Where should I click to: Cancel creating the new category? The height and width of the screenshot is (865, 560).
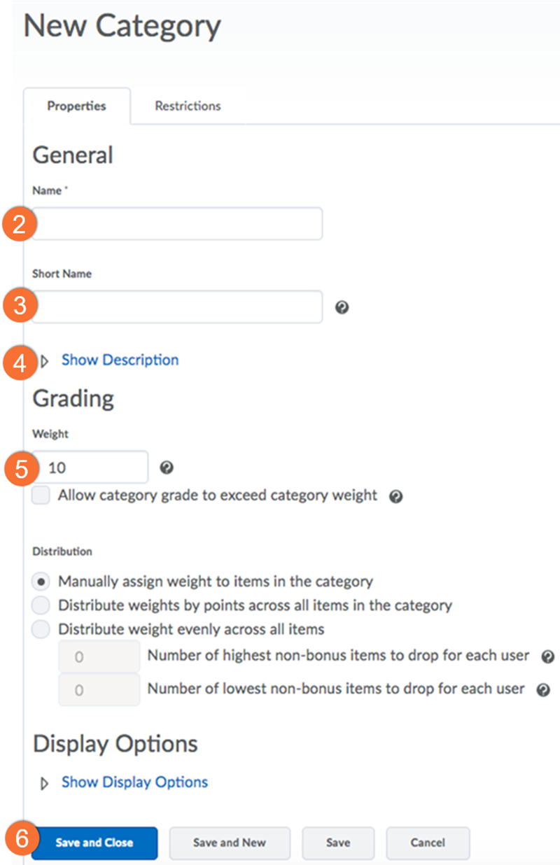point(428,843)
